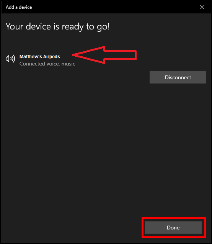Click the sound waves of the speaker icon

click(13, 59)
